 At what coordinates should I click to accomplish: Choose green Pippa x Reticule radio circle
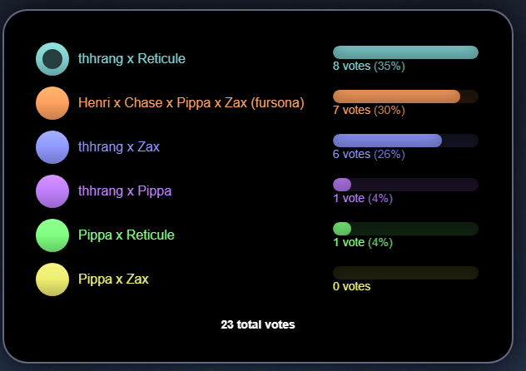[52, 235]
